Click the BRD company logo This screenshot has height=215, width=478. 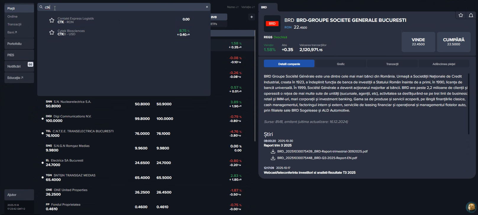click(x=272, y=24)
